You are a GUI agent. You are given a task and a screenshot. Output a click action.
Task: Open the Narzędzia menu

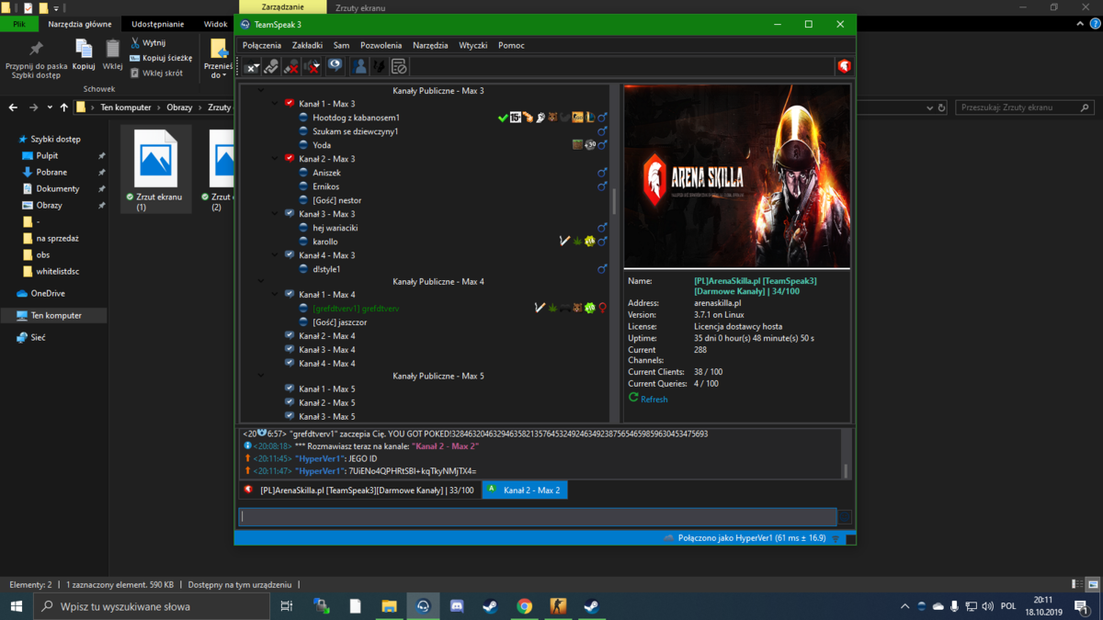click(430, 45)
